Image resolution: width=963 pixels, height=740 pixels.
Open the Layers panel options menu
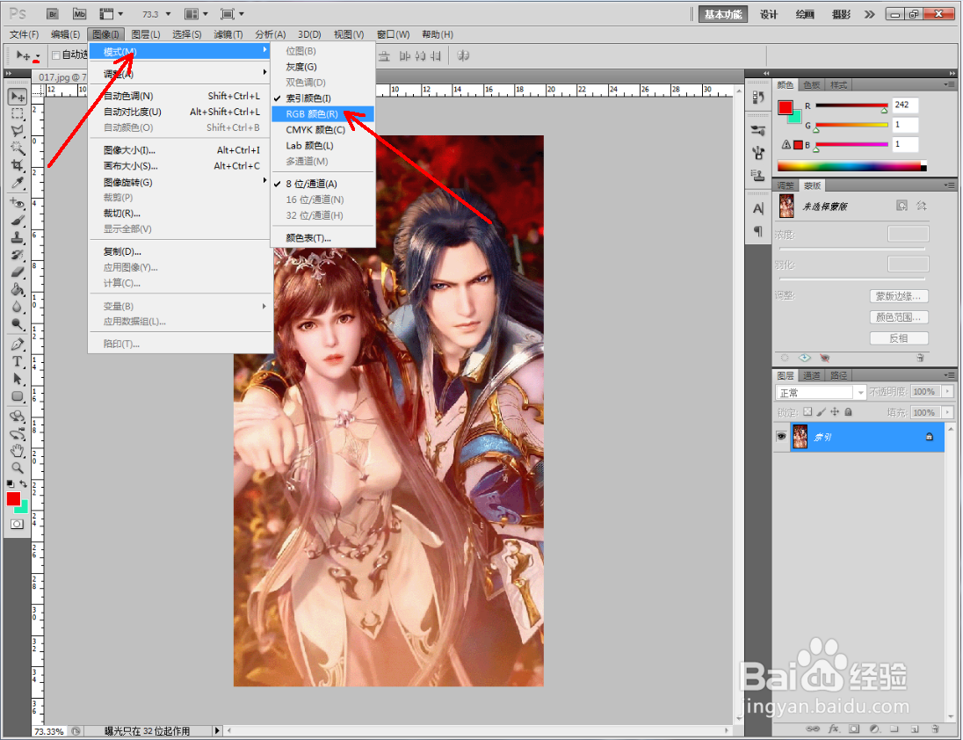pyautogui.click(x=950, y=375)
